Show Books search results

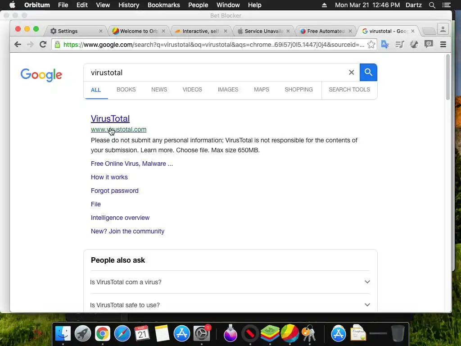(126, 90)
